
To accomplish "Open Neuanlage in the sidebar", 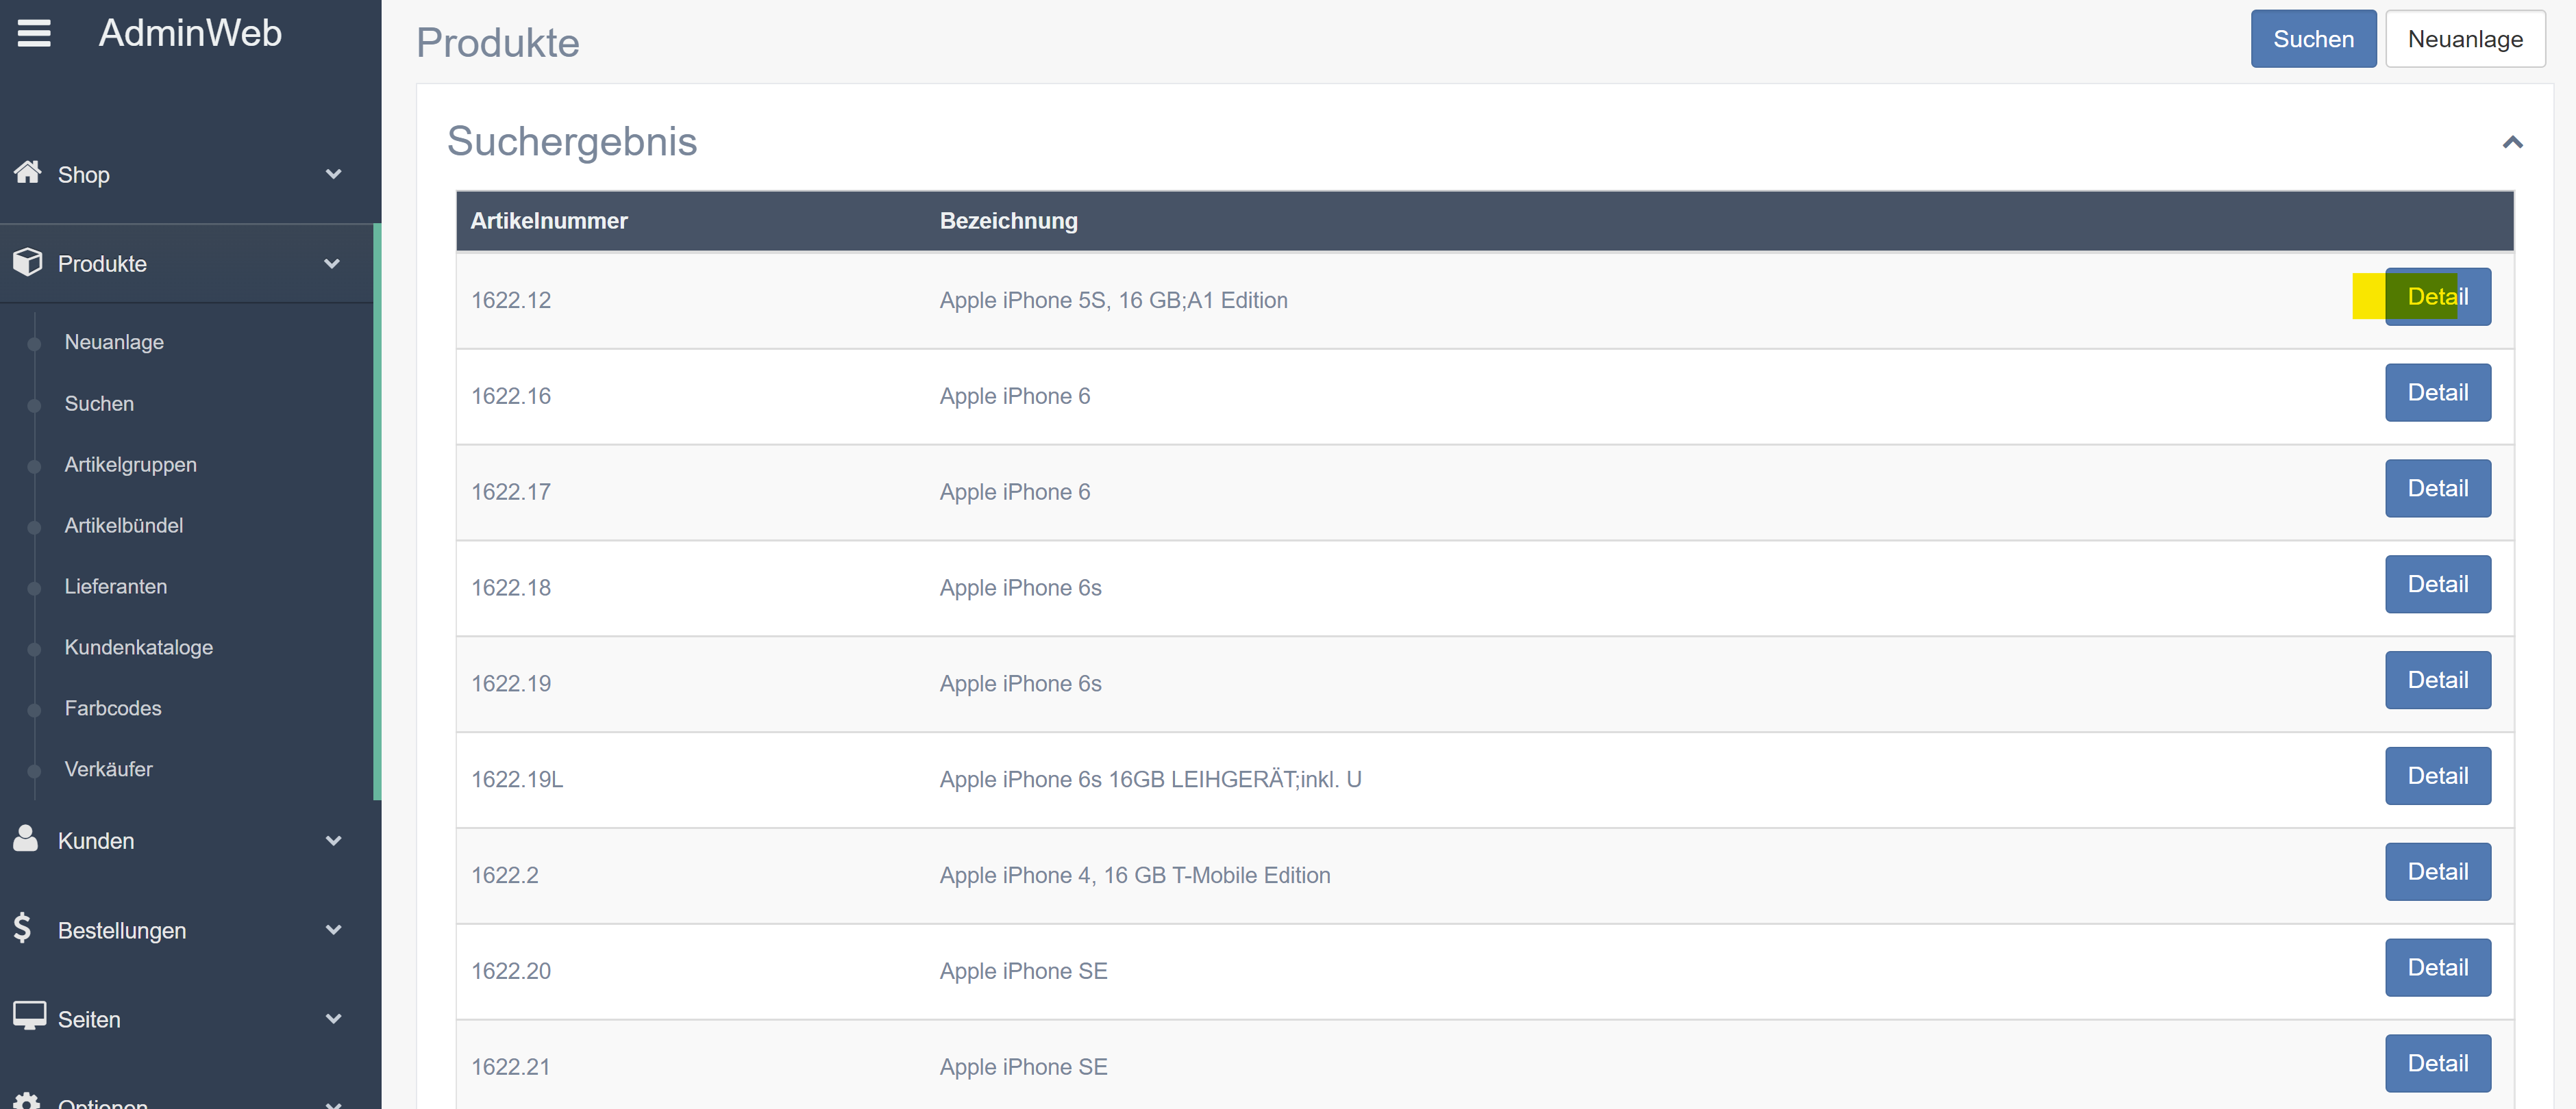I will click(x=114, y=342).
